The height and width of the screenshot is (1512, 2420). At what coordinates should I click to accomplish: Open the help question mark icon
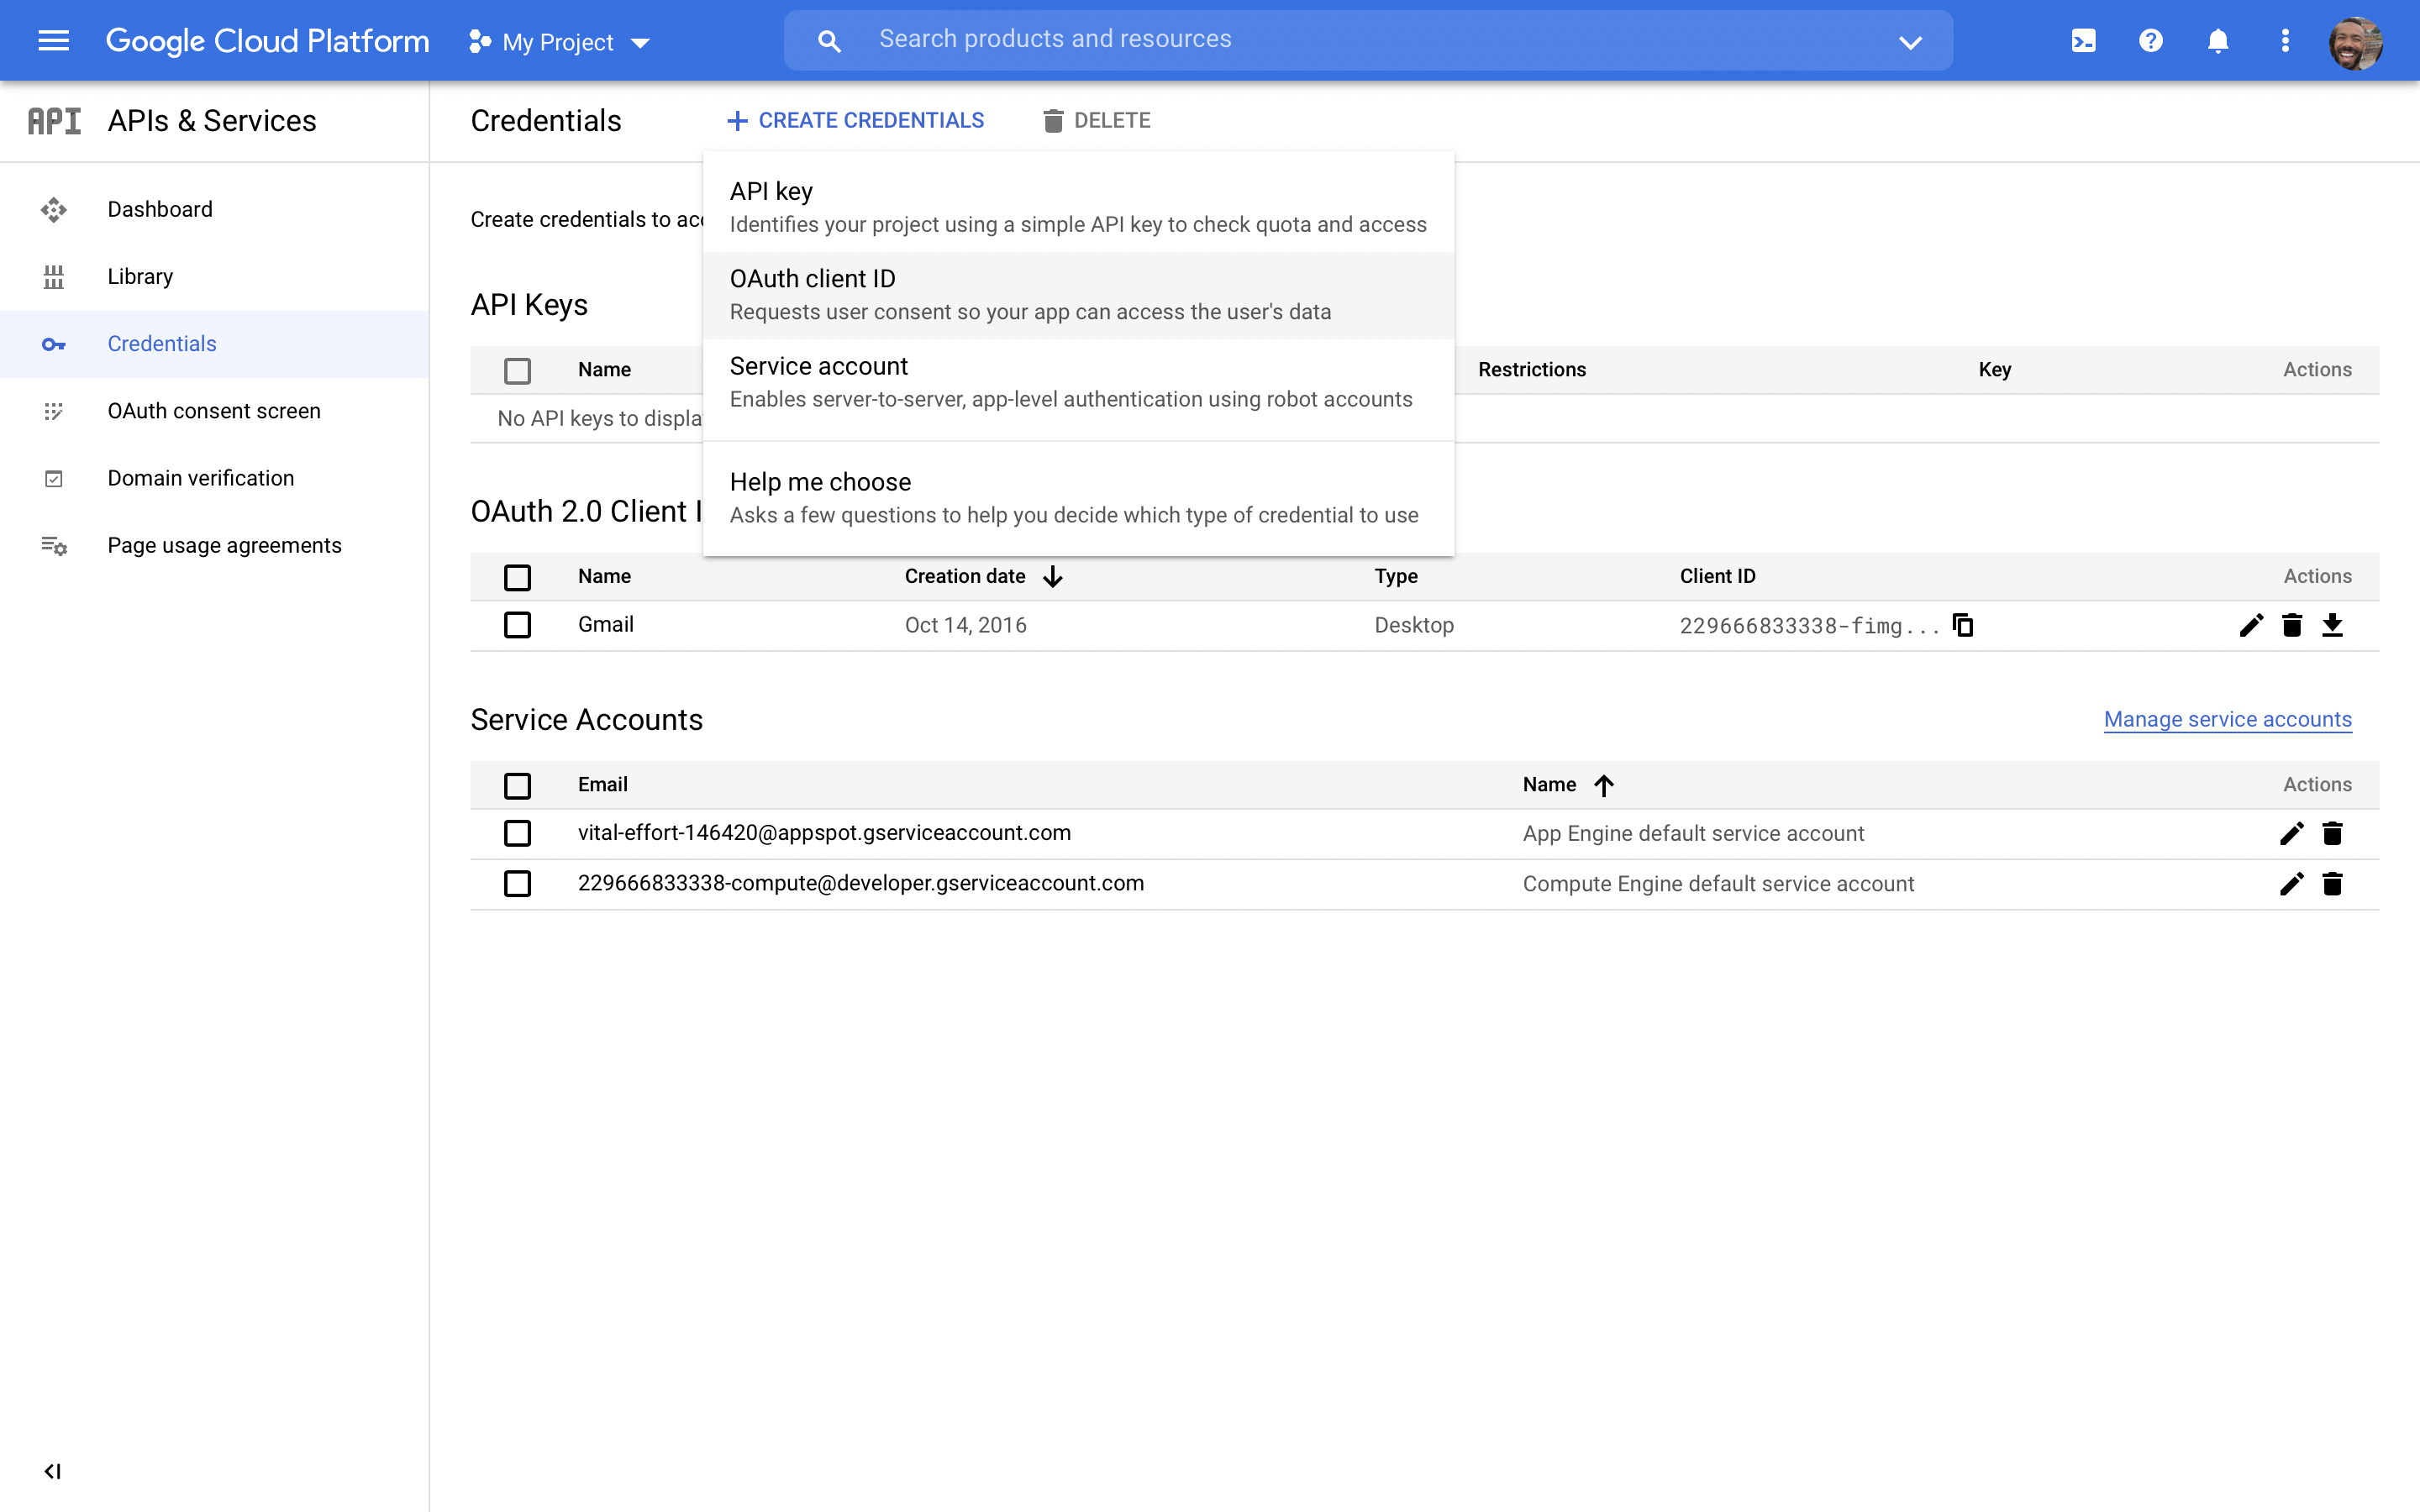click(2150, 41)
